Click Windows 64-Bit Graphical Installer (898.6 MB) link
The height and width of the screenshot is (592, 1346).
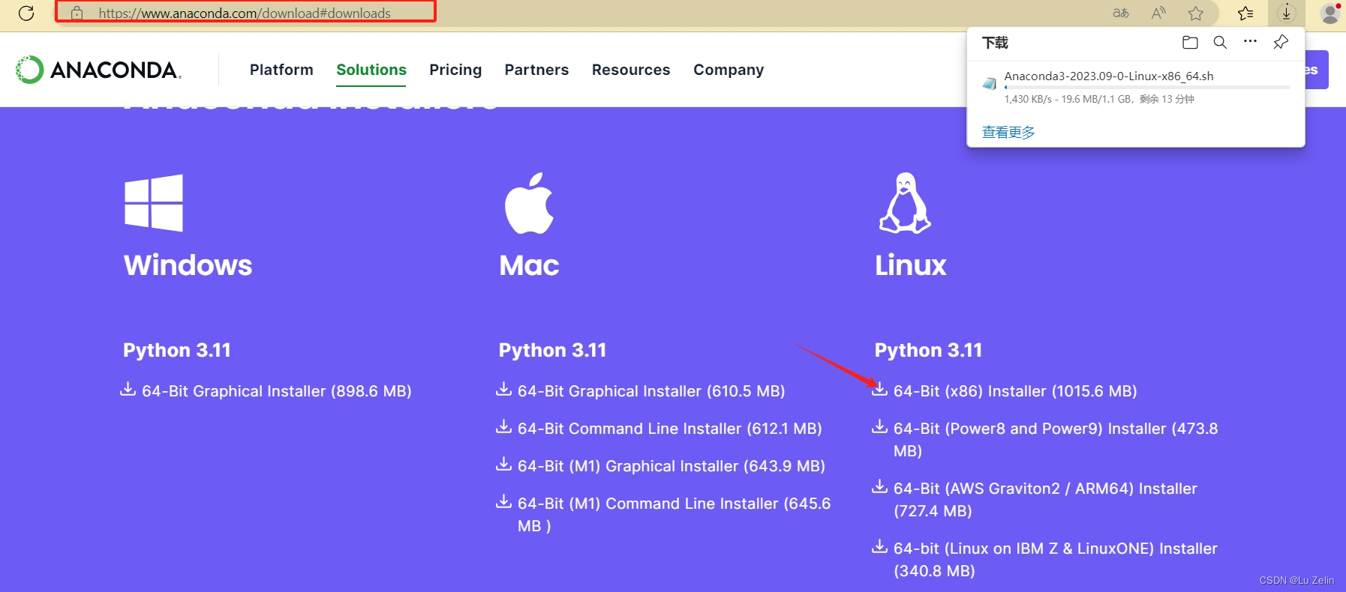[277, 391]
